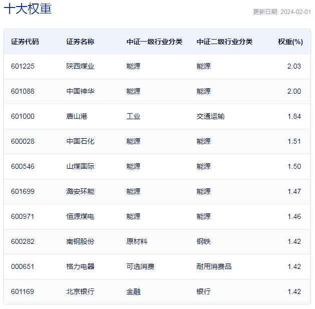The image size is (315, 309).
Task: Click the 北京银行 security name
Action: click(80, 291)
